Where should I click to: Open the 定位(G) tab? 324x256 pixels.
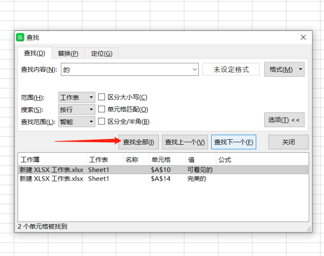102,54
